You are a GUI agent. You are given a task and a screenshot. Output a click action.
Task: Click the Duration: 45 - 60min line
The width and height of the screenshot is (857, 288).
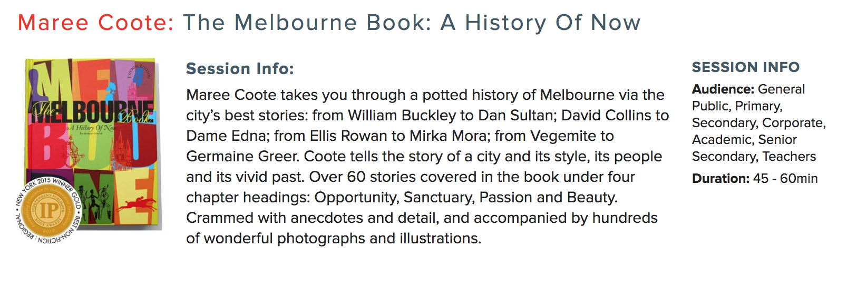pyautogui.click(x=755, y=179)
